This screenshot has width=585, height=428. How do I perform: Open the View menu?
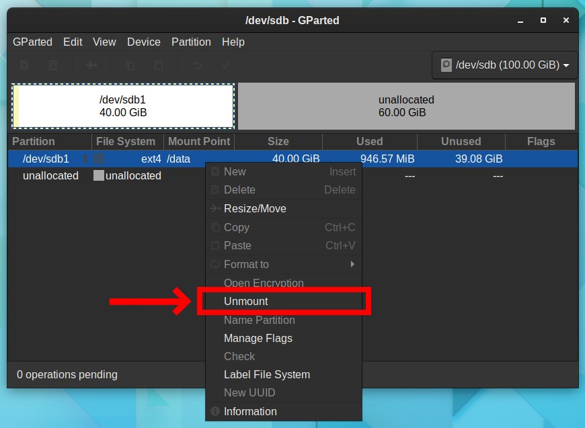click(104, 42)
